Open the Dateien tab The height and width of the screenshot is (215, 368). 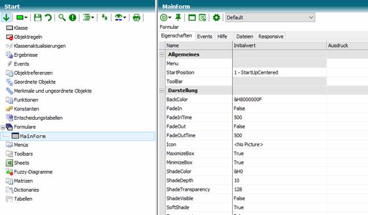coord(245,36)
